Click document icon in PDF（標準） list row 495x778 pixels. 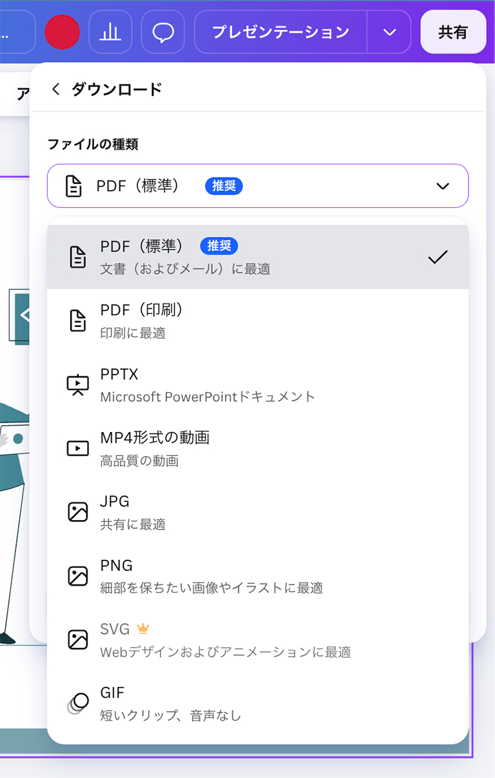click(x=78, y=257)
